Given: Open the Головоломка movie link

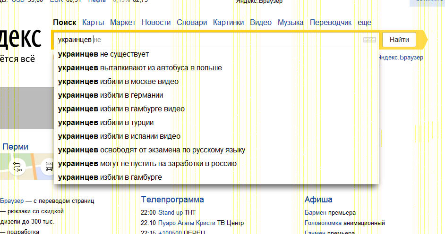Looking at the screenshot, I should point(323,223).
